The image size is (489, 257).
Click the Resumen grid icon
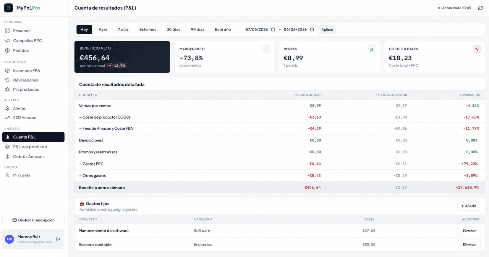[x=7, y=31]
